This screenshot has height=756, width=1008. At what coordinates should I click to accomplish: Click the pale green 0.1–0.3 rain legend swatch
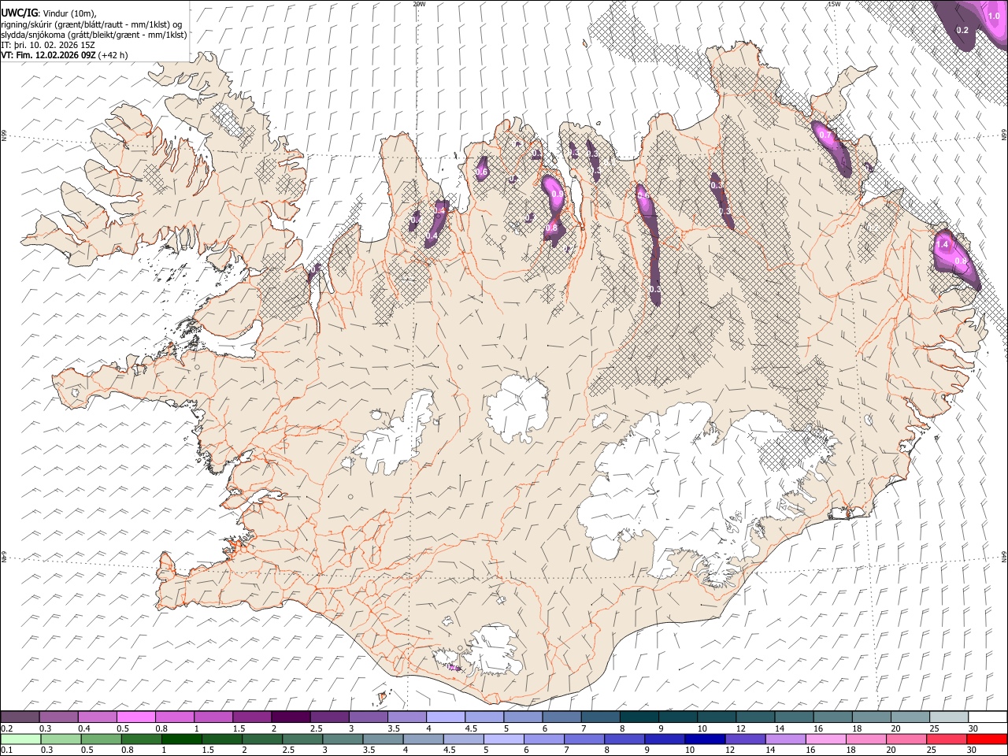[21, 739]
